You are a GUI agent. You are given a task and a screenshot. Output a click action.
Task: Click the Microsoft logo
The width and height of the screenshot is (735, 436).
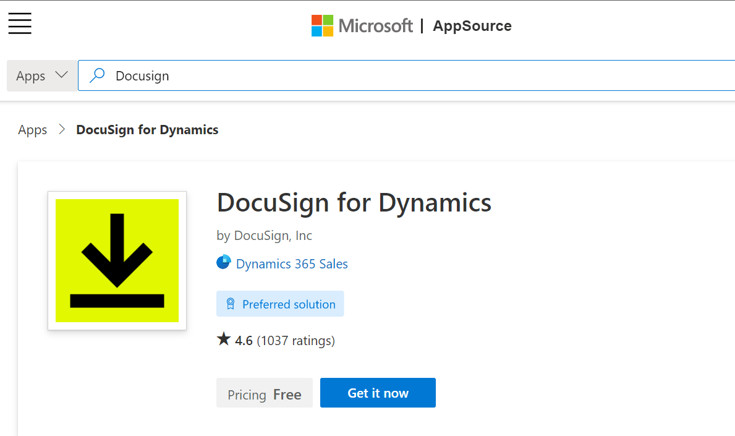(x=362, y=25)
